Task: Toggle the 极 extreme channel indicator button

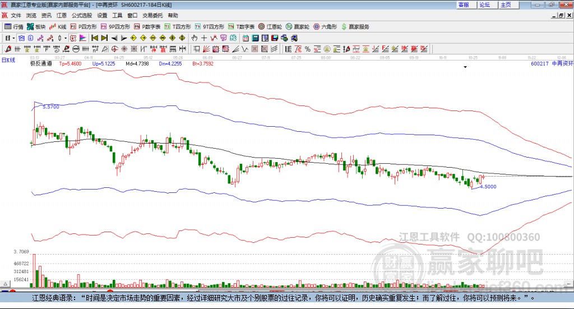Action: click(x=73, y=38)
